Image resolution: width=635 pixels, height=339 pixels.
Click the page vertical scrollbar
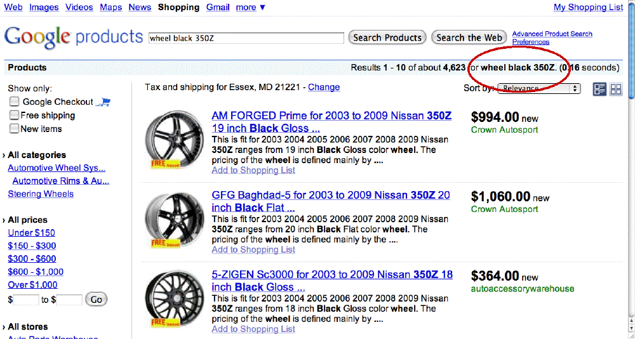click(x=631, y=170)
